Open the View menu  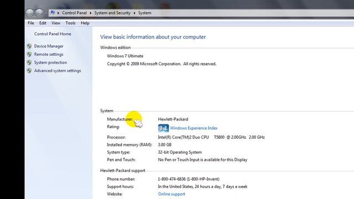[56, 23]
